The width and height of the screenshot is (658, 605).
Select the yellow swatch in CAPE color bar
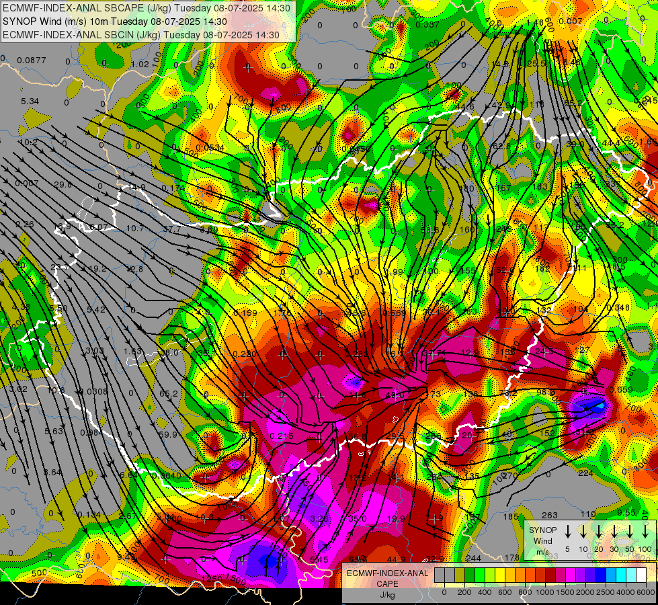click(x=500, y=575)
